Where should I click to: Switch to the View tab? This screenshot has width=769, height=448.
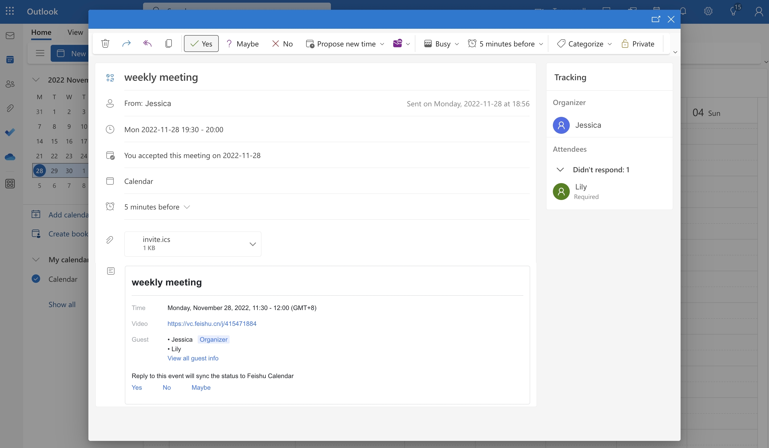click(x=75, y=32)
